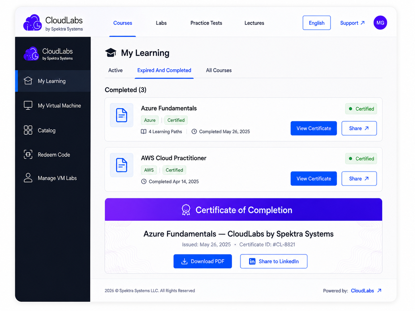Screen dimensions: 415x311
Task: Click the AWS Cloud Practitioner course title
Action: pos(174,158)
